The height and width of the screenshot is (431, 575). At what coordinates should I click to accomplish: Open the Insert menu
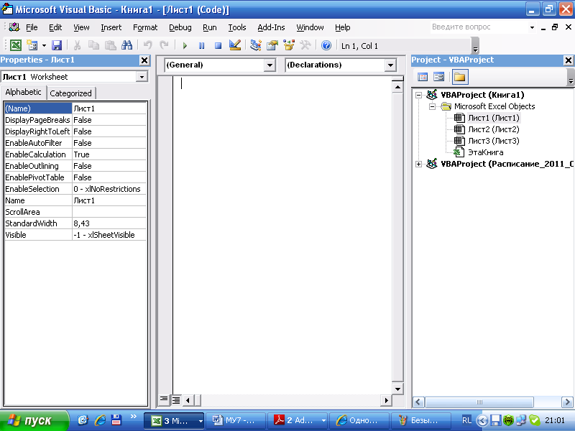pyautogui.click(x=111, y=27)
